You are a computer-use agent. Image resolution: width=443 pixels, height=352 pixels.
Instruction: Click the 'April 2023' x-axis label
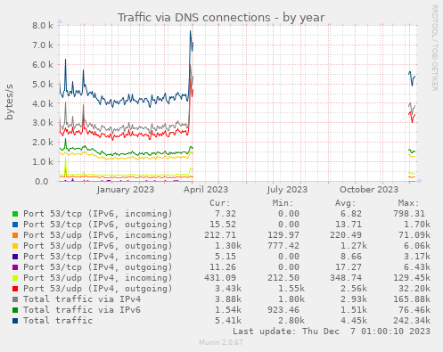tap(206, 190)
